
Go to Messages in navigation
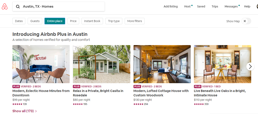click(x=231, y=6)
